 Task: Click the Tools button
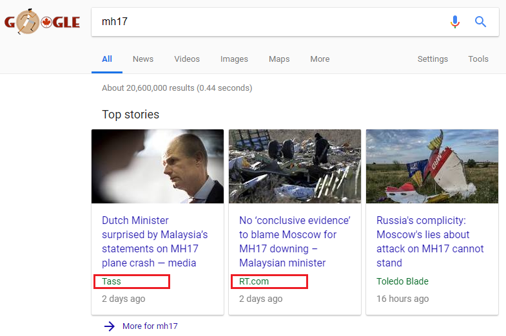click(478, 59)
